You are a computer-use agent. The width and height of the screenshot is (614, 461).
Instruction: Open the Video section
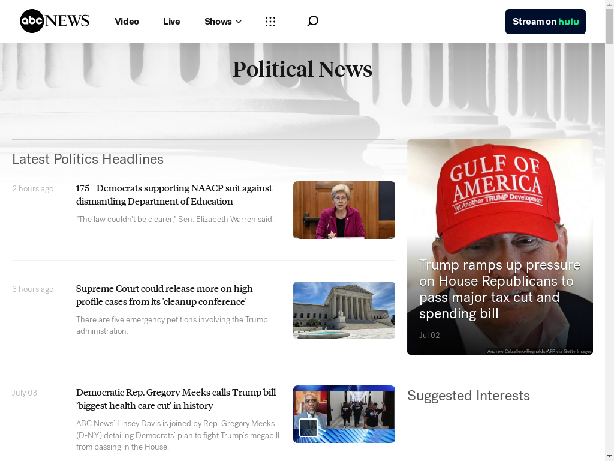pyautogui.click(x=127, y=22)
